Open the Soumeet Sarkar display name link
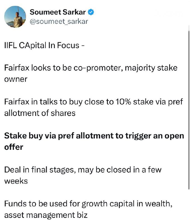 point(59,12)
